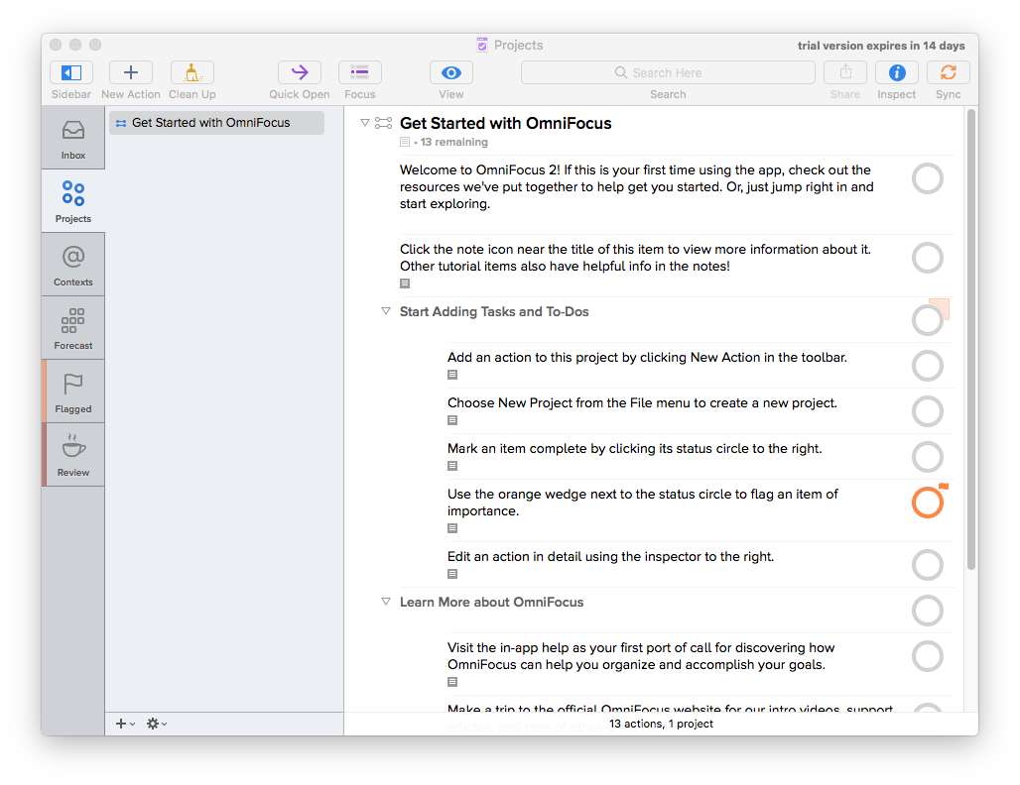This screenshot has width=1020, height=785.
Task: Open the gear action menu below the sidebar
Action: click(x=156, y=724)
